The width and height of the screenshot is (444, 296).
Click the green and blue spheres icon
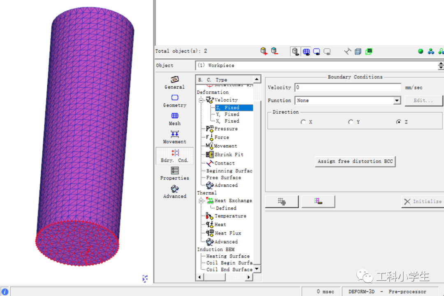pyautogui.click(x=431, y=51)
